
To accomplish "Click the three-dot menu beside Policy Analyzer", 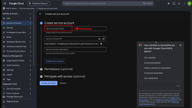I will click(30, 93).
